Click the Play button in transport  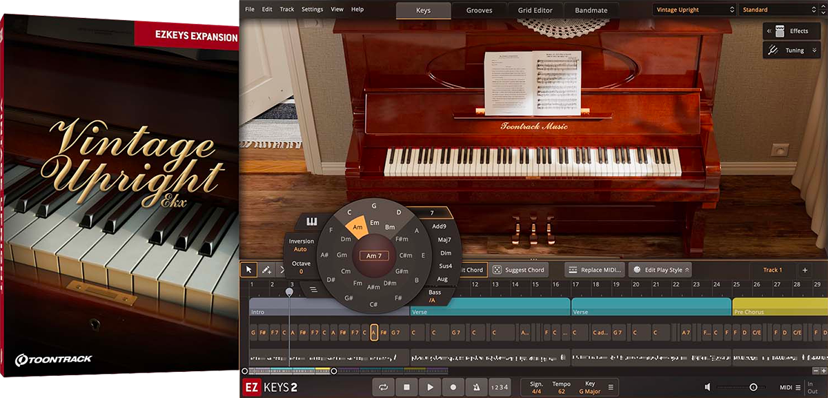430,388
